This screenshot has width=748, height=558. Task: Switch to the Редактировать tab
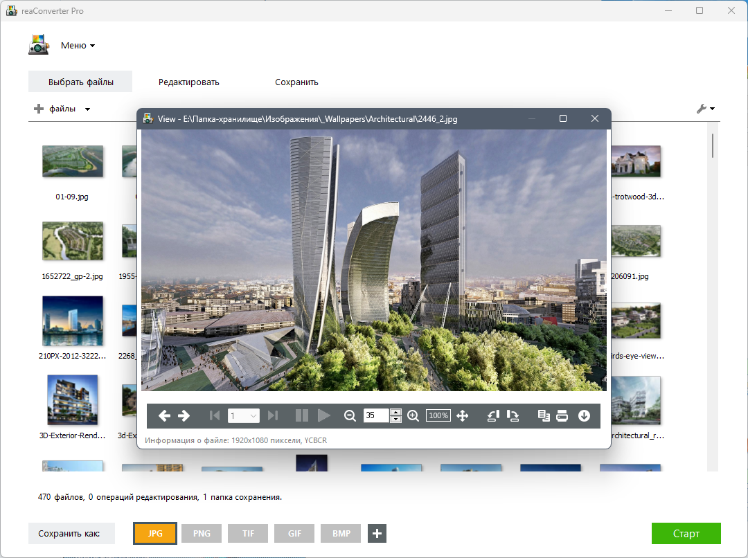(189, 82)
